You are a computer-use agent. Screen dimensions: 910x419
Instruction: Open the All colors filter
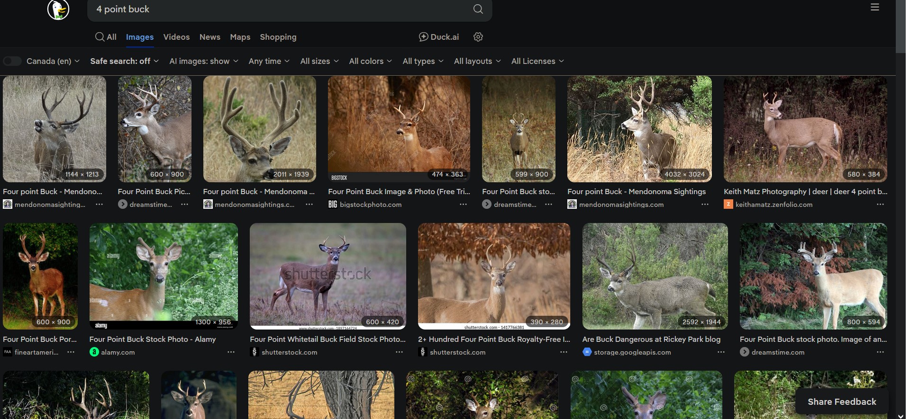(371, 61)
